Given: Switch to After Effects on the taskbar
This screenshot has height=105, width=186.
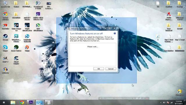Looking at the screenshot, I should click(x=31, y=102).
